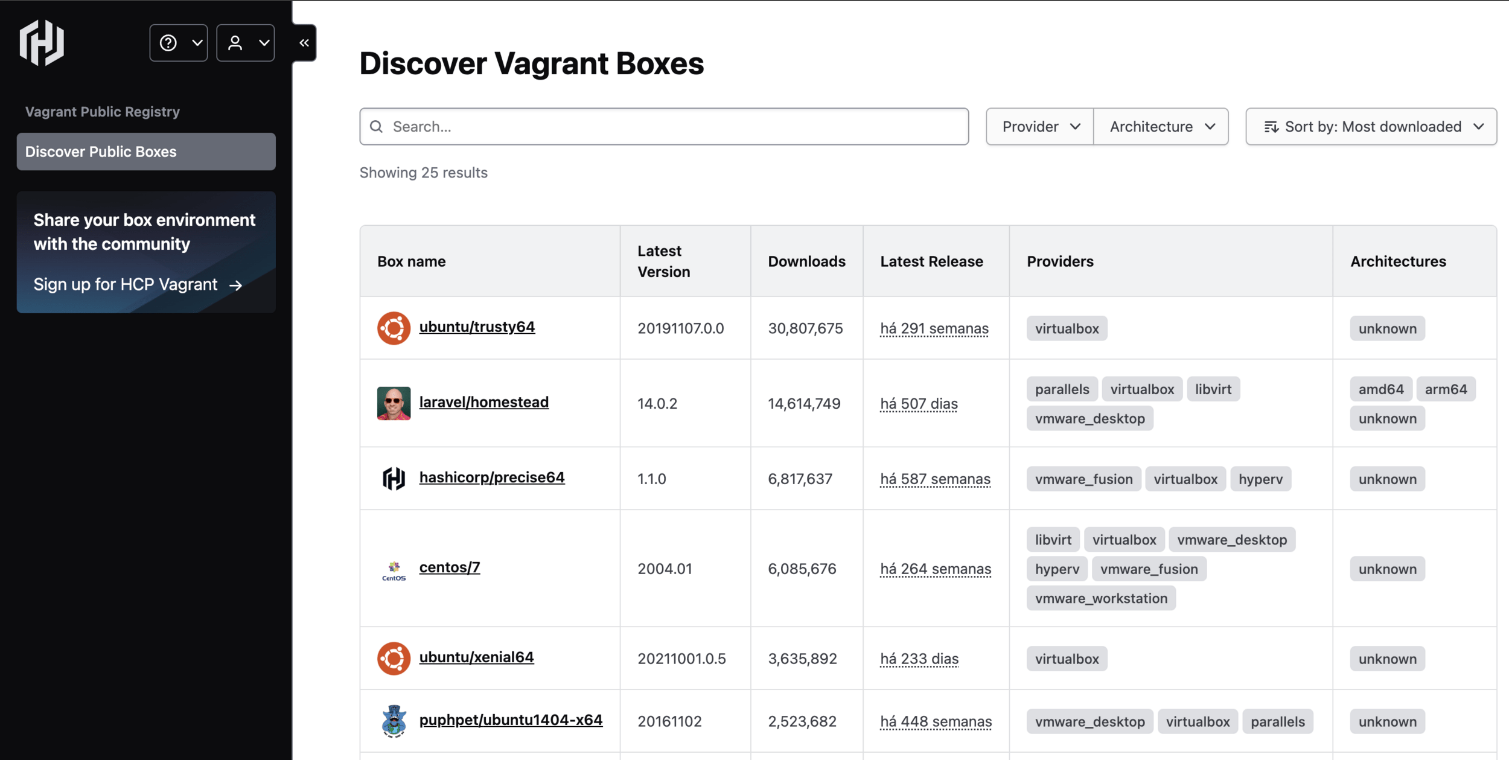Collapse the sidebar with the double-chevron icon

pyautogui.click(x=304, y=43)
